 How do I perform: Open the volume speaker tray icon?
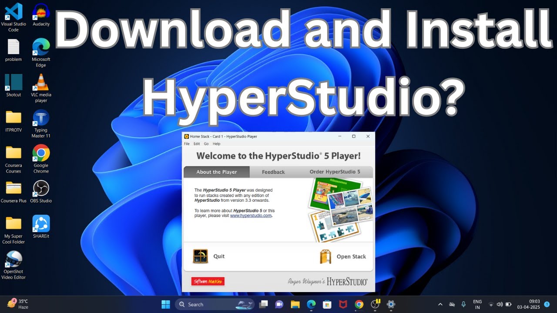pos(500,304)
